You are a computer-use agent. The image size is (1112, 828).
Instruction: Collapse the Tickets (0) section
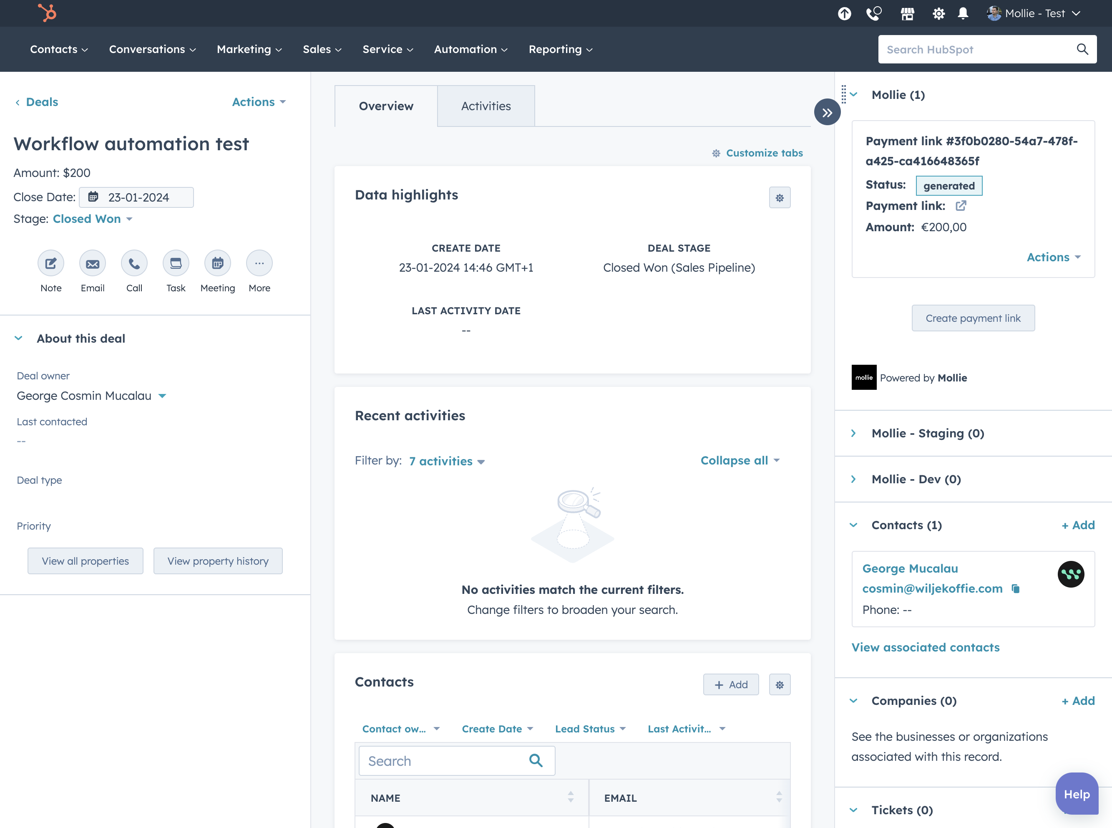[x=853, y=810]
